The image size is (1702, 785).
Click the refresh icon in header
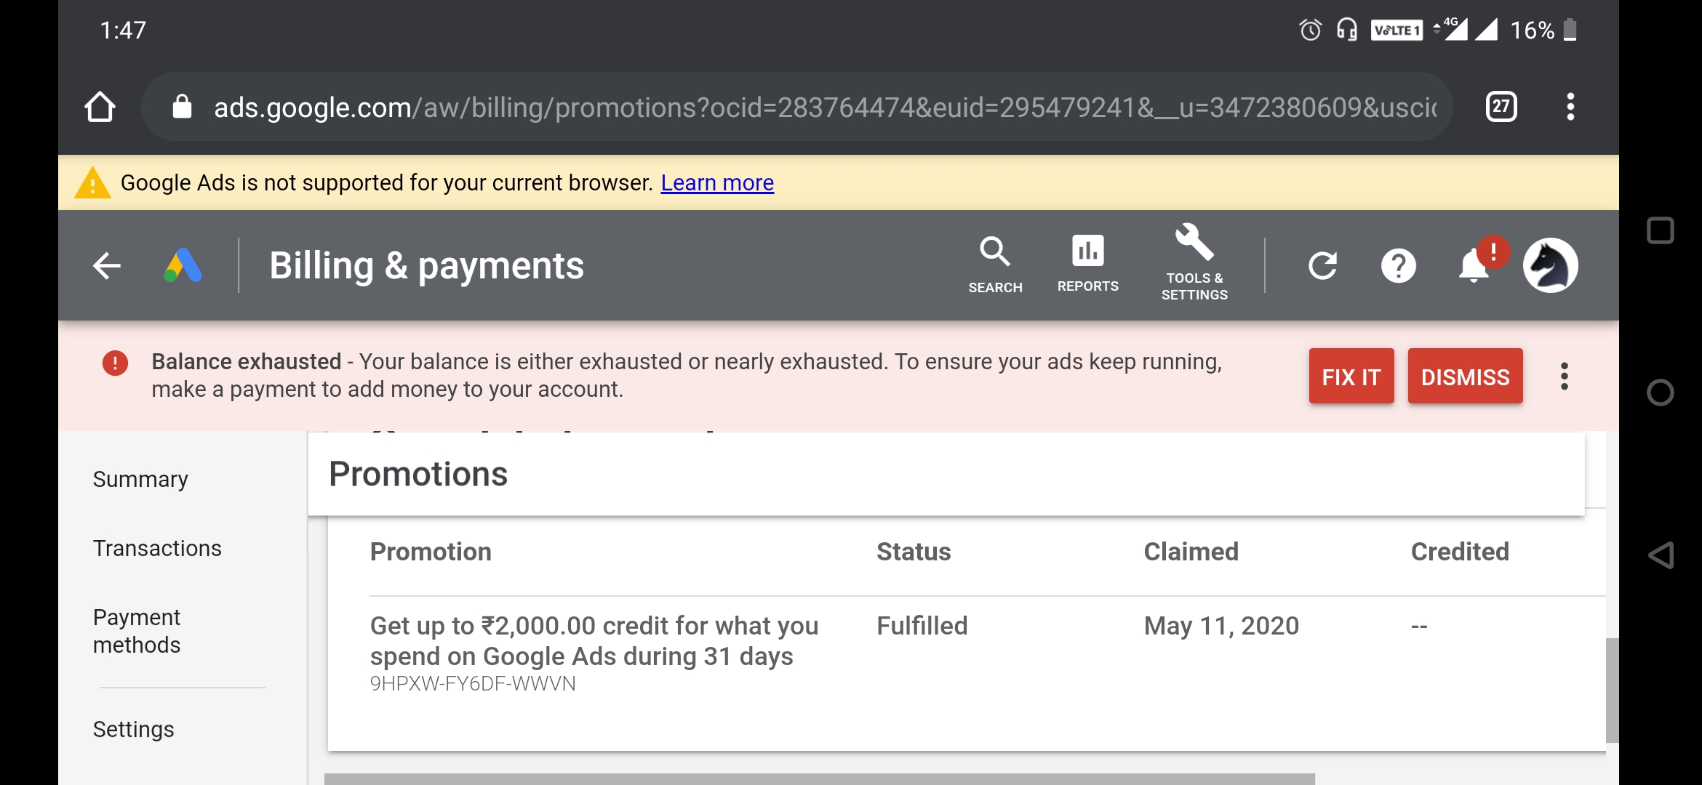click(1322, 265)
